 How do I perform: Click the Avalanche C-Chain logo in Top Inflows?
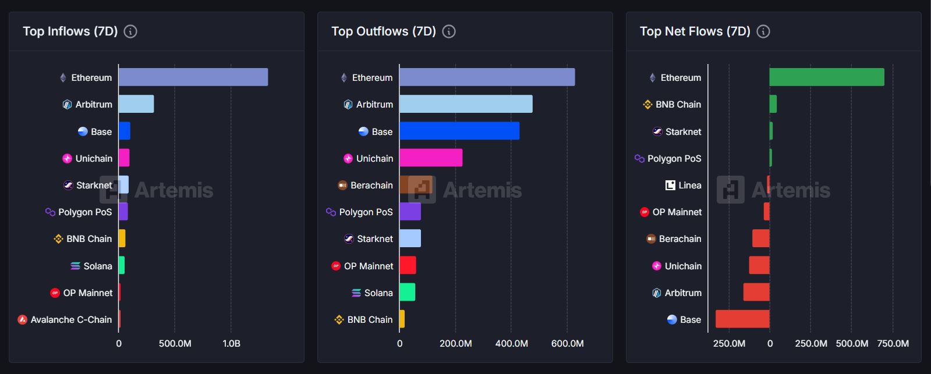22,319
